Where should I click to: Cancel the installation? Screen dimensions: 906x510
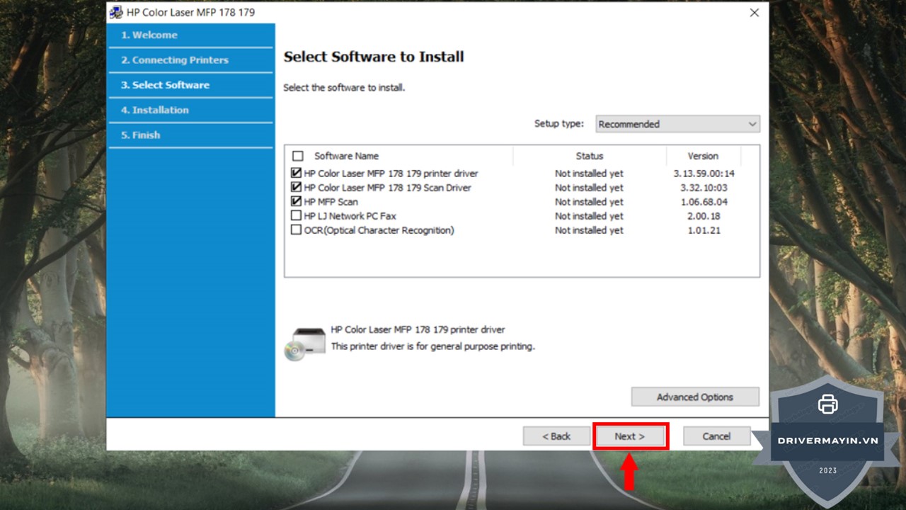pos(716,436)
